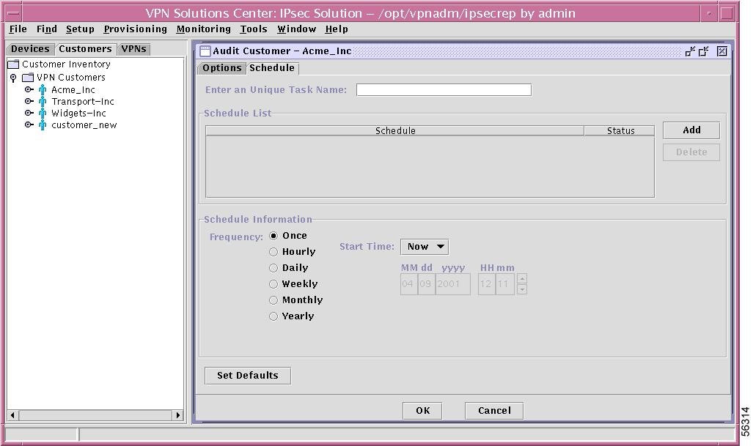Click the right arrow of the tree scrollbar
753x446 pixels.
tap(178, 415)
